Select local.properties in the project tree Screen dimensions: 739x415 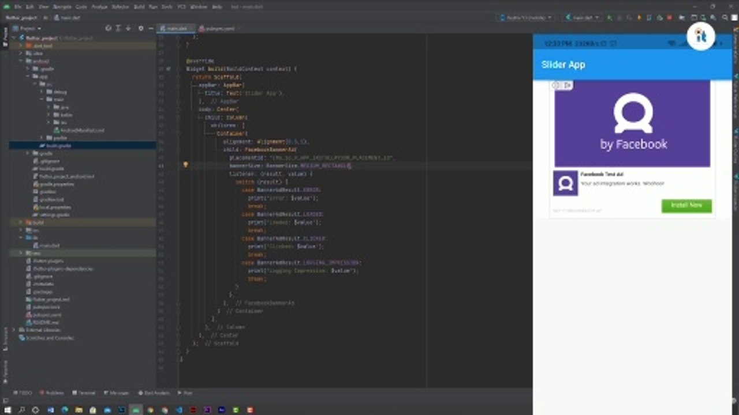pos(51,207)
